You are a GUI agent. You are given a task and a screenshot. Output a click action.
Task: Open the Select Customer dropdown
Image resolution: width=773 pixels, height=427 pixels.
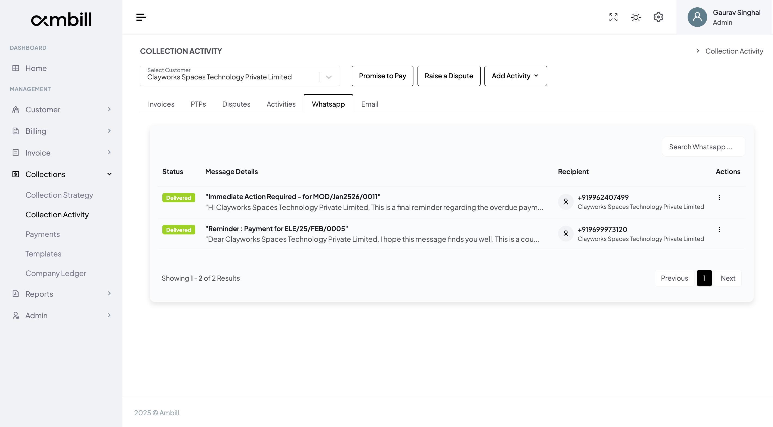328,77
